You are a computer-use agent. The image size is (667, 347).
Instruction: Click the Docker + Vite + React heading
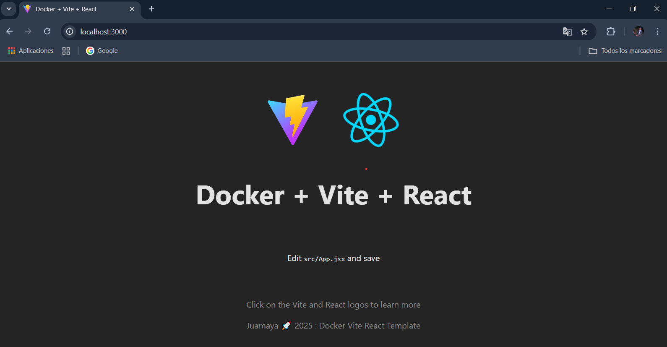click(334, 196)
